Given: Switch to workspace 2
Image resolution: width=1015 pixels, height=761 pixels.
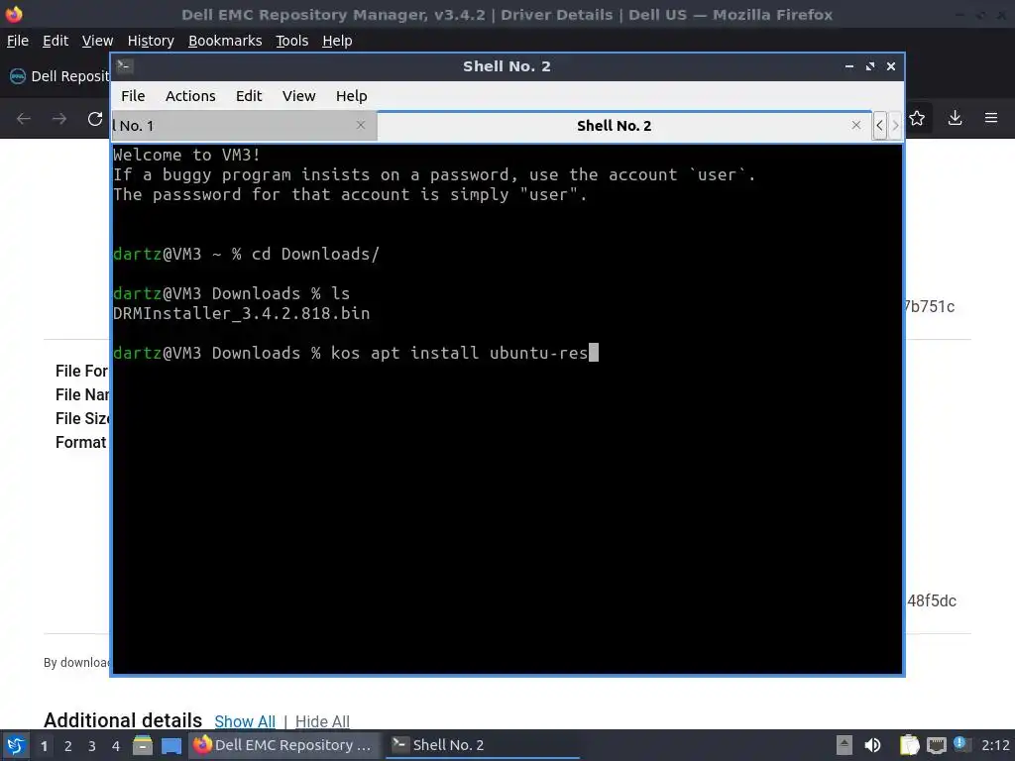Looking at the screenshot, I should coord(68,745).
